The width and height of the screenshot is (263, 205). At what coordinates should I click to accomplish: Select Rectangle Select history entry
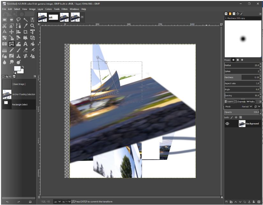point(19,104)
